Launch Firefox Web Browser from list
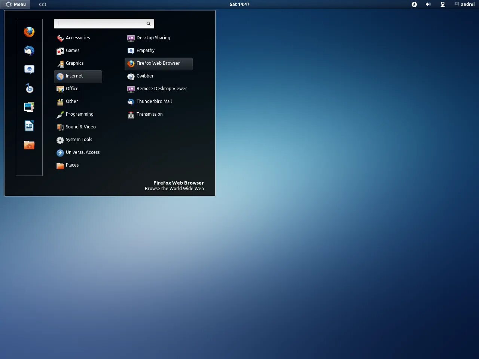The image size is (479, 359). pyautogui.click(x=159, y=63)
